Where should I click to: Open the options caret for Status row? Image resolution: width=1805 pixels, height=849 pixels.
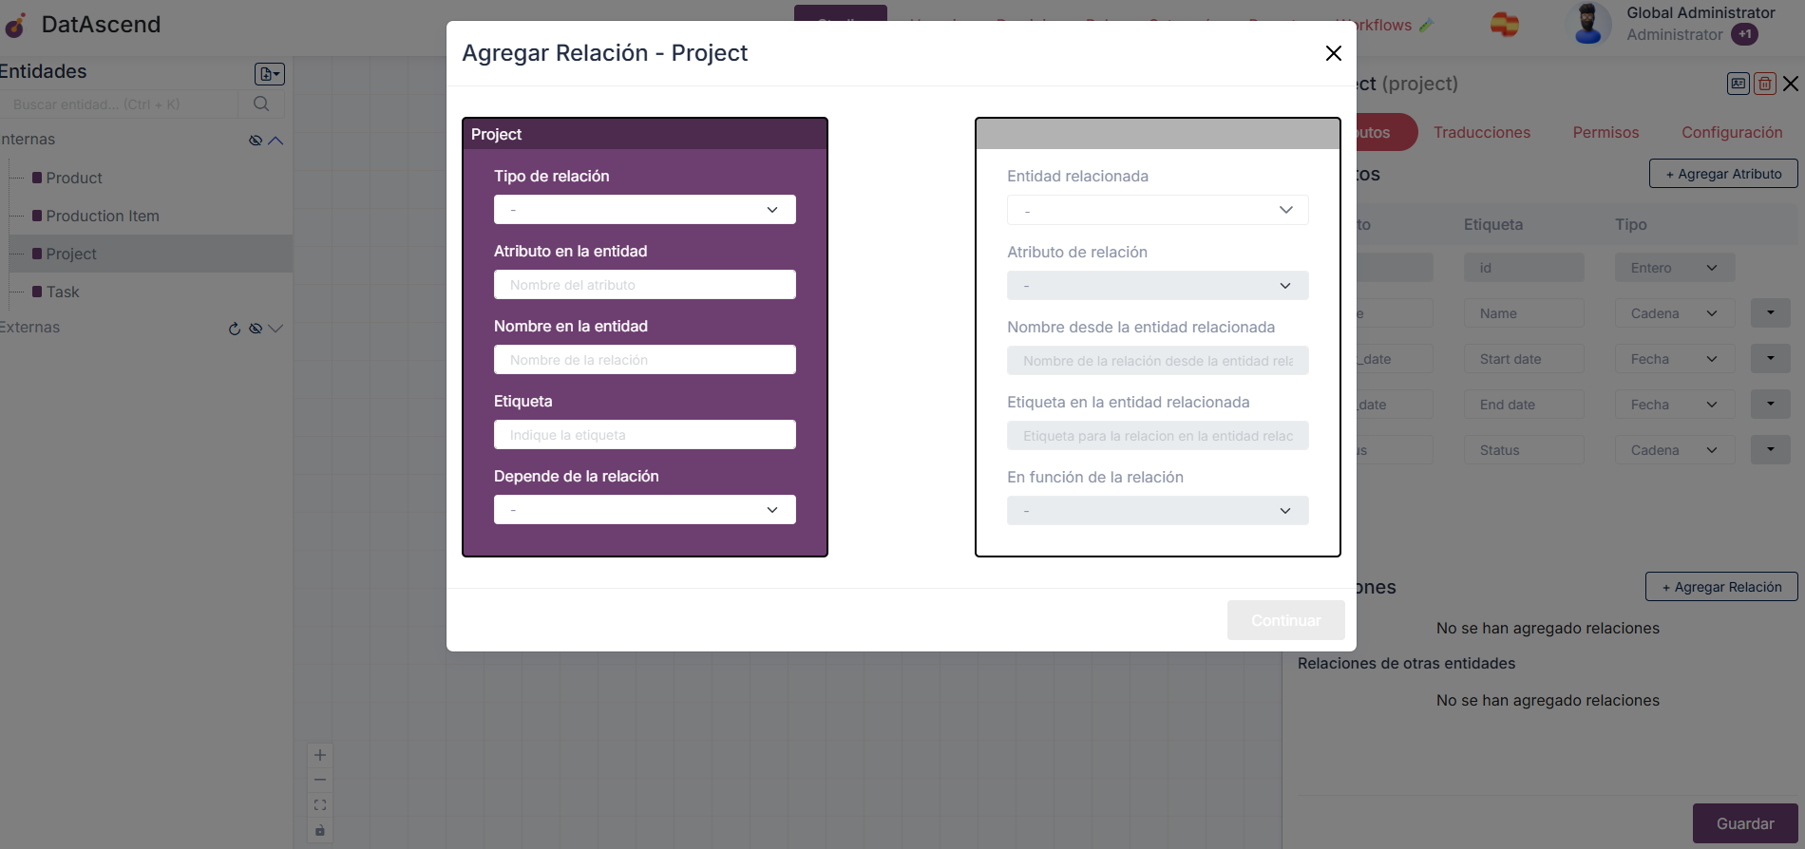pyautogui.click(x=1771, y=449)
